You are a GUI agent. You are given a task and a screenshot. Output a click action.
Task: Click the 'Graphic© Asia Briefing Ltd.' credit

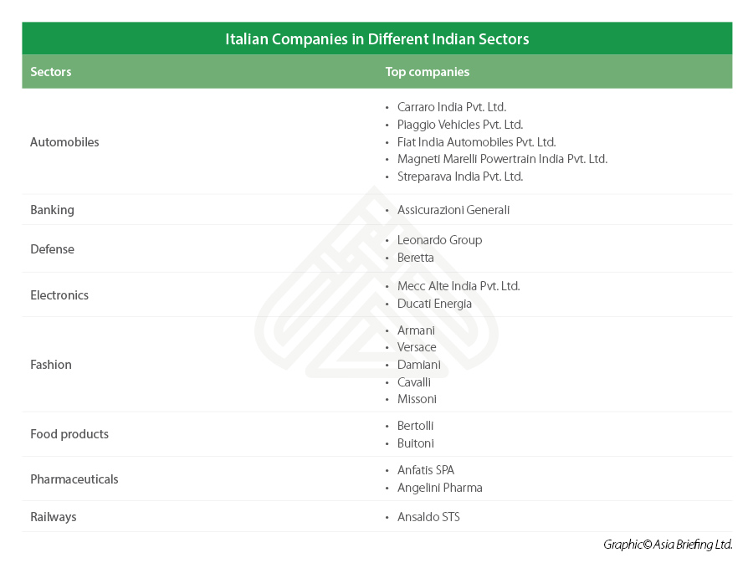[668, 545]
